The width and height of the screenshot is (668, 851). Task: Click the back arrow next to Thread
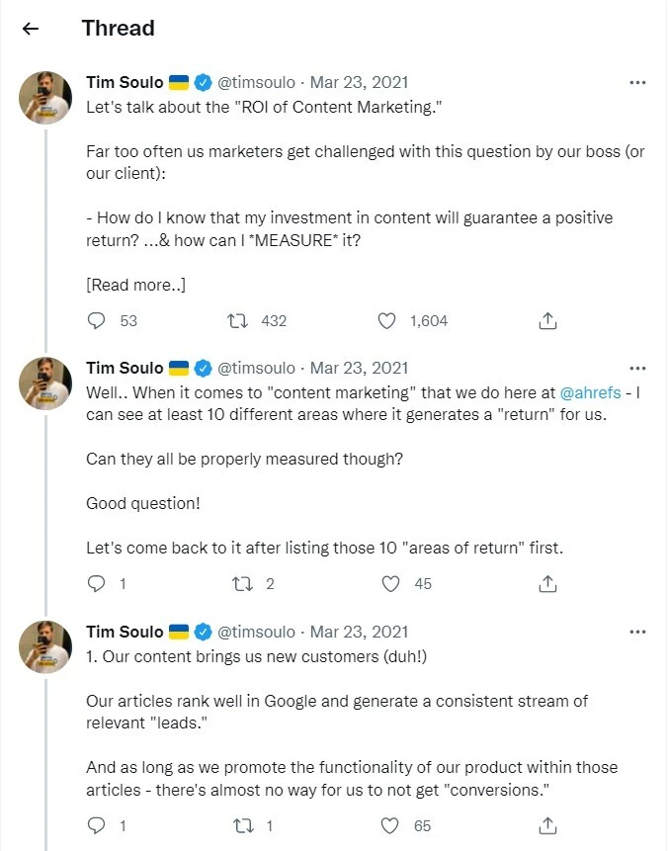31,29
